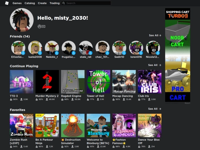Screen dimensions: 200x150
Task: Open friend EXxoSo... avatar
Action: (18, 48)
